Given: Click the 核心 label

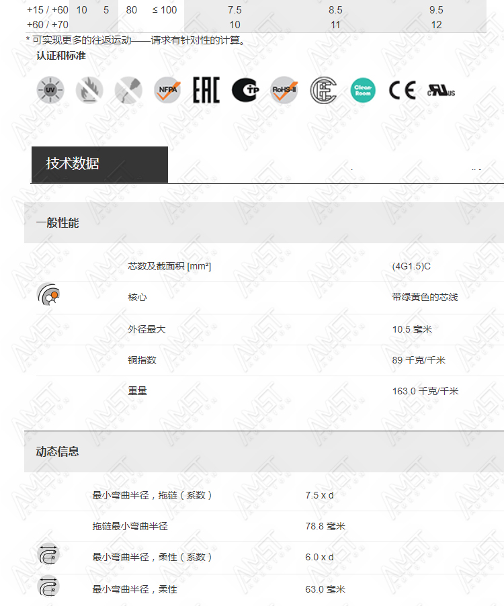Looking at the screenshot, I should tap(137, 297).
